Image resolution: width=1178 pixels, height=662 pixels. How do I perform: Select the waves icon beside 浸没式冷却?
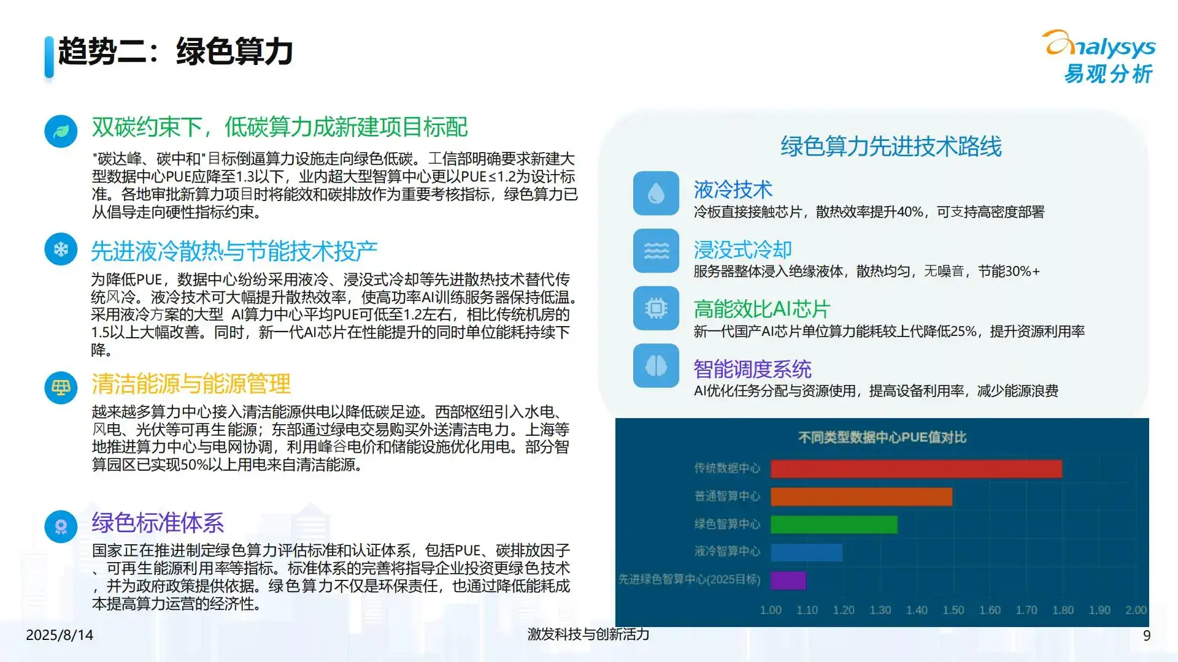pos(655,250)
